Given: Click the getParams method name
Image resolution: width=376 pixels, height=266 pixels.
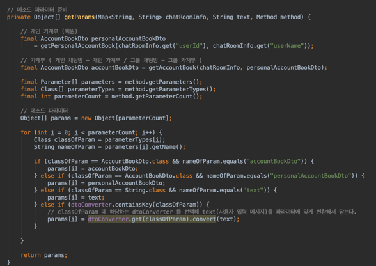Looking at the screenshot, I should click(79, 17).
